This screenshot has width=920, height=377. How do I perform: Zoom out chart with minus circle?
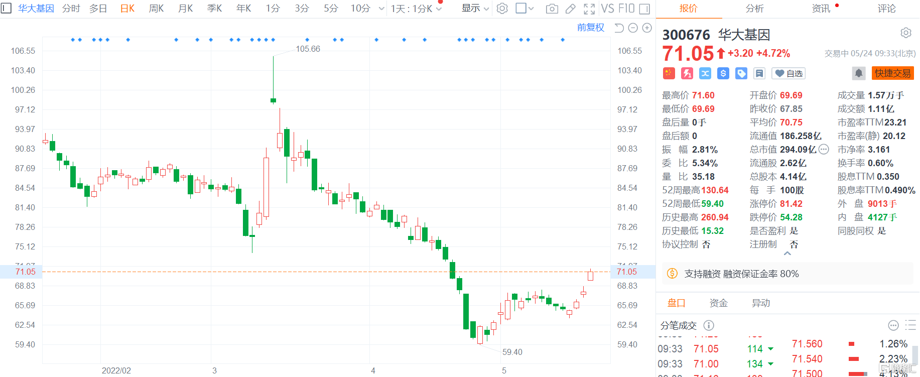pyautogui.click(x=633, y=28)
